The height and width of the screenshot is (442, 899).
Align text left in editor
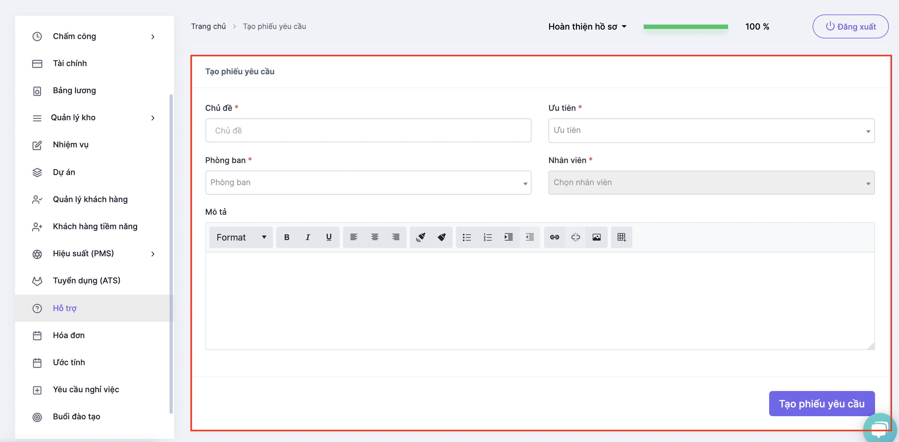pos(354,237)
